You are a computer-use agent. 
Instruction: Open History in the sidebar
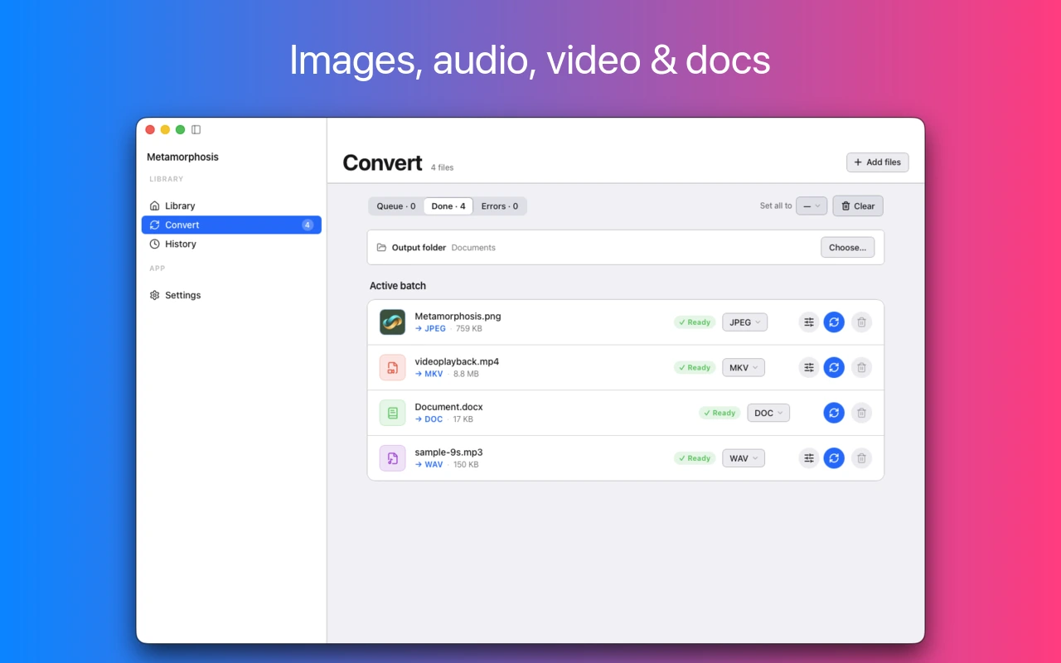pos(231,244)
